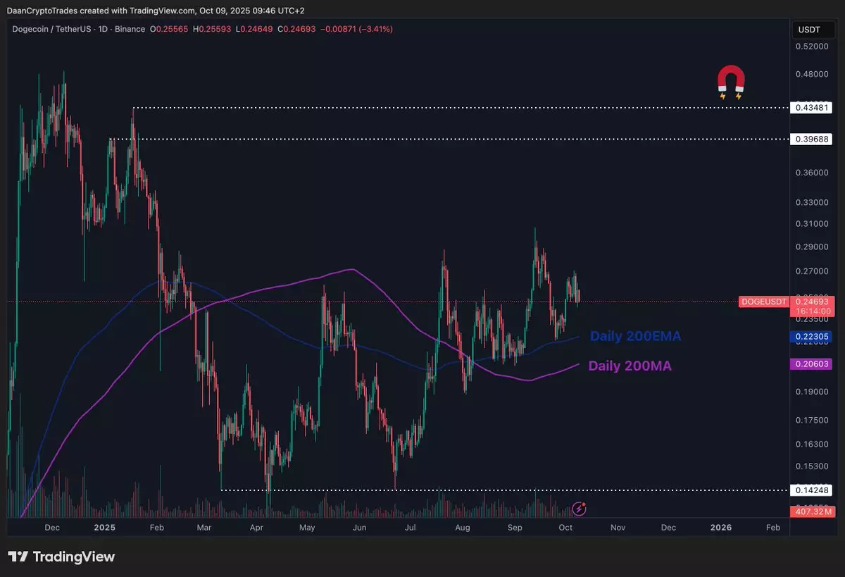
Task: Click the purple lightning icon above time axis
Action: coord(579,508)
